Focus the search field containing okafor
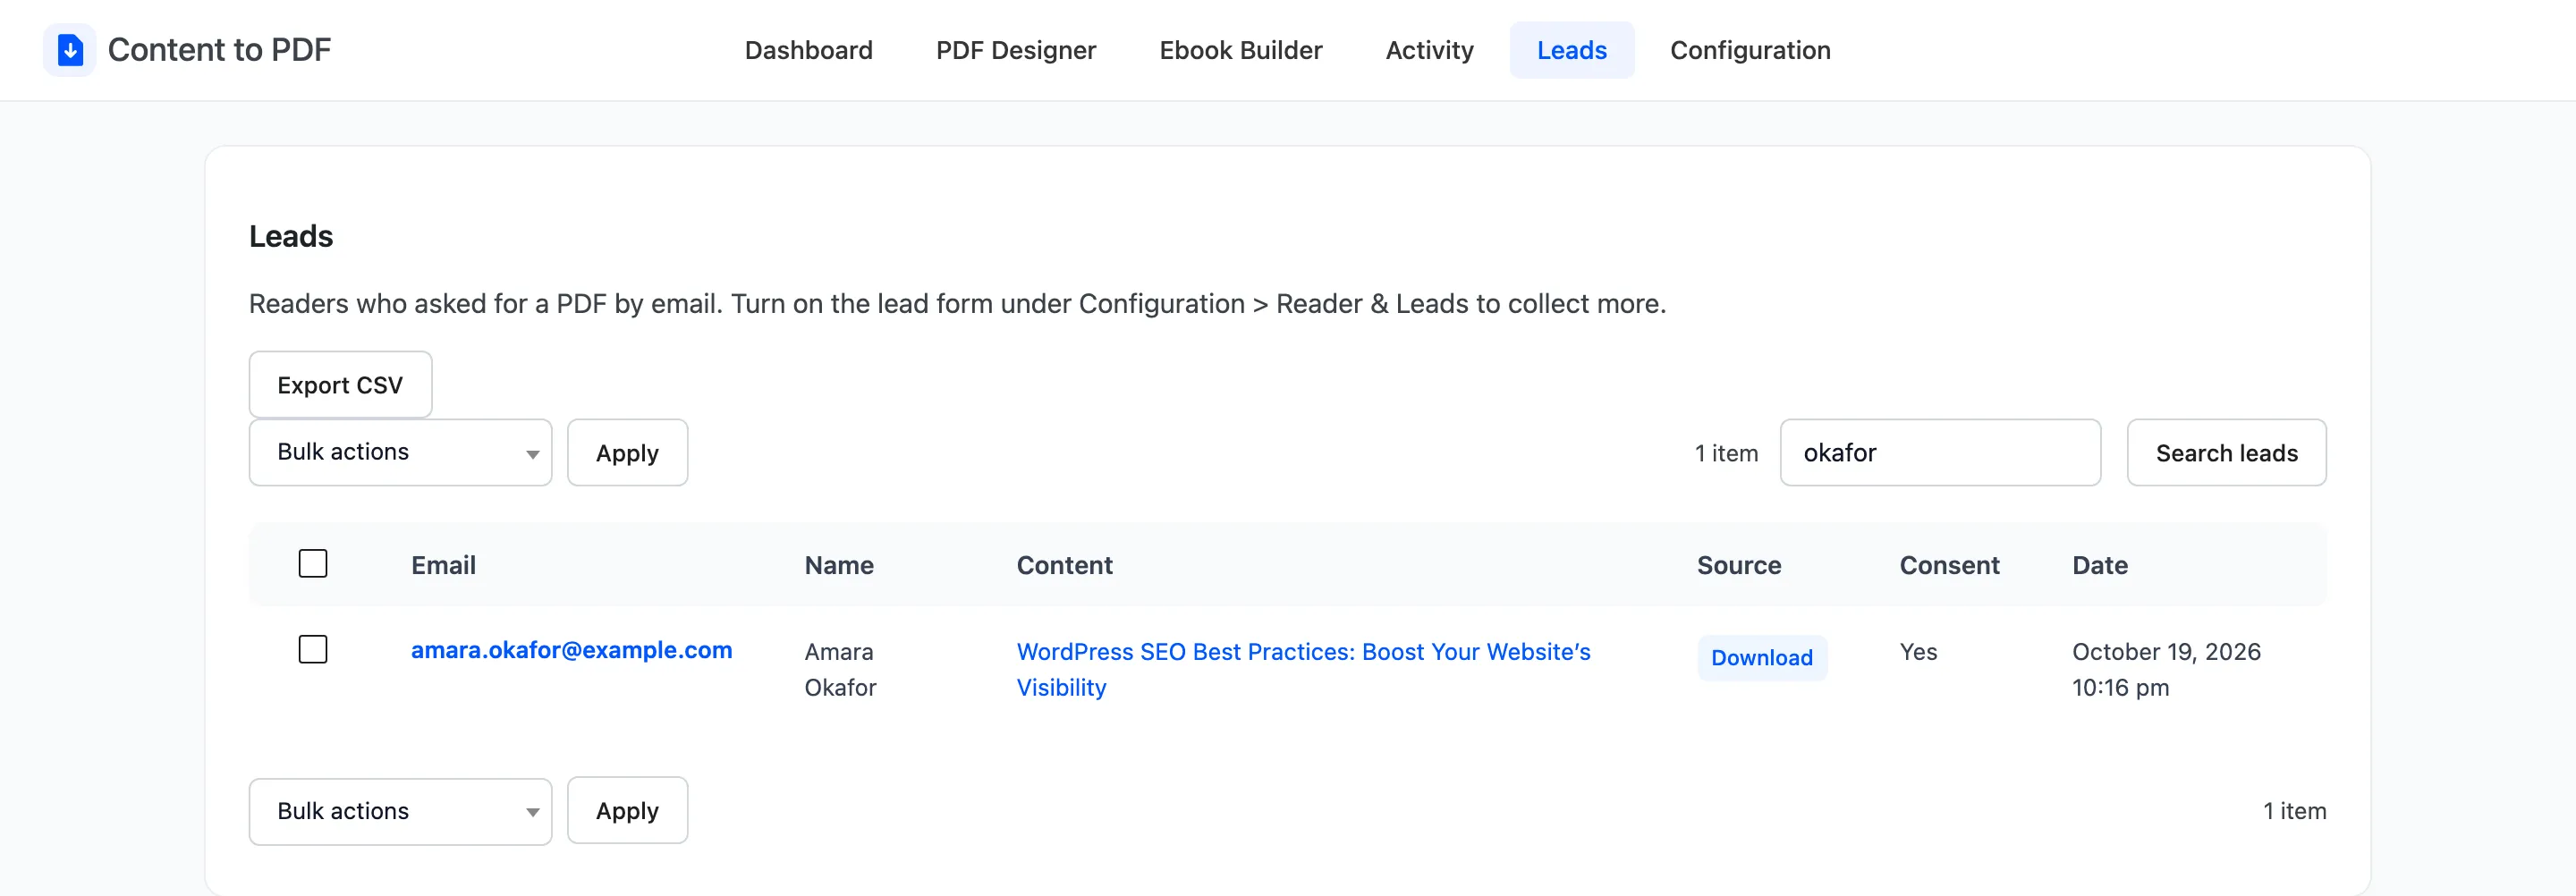The height and width of the screenshot is (896, 2576). point(1940,453)
